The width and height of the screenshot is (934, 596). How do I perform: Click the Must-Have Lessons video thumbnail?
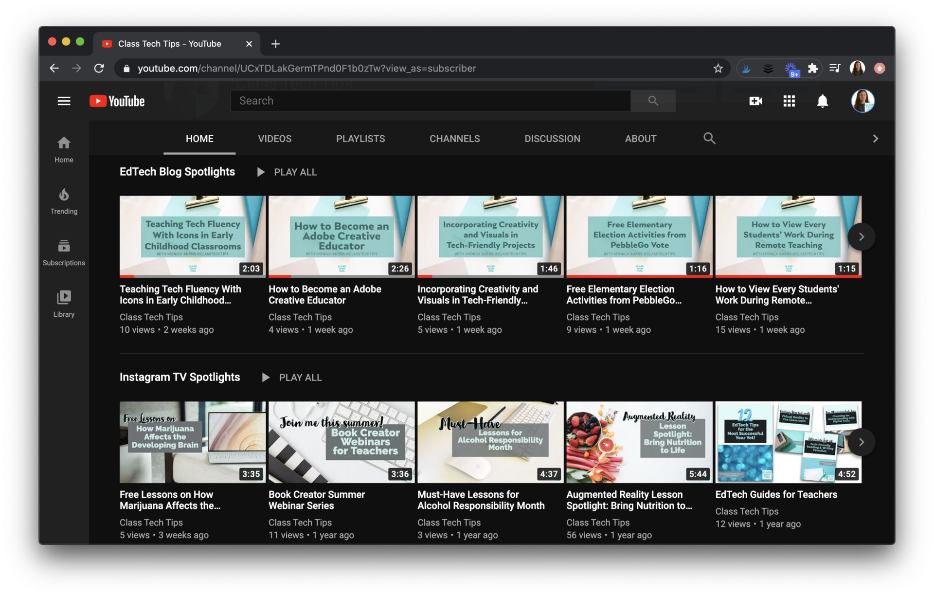pos(489,442)
